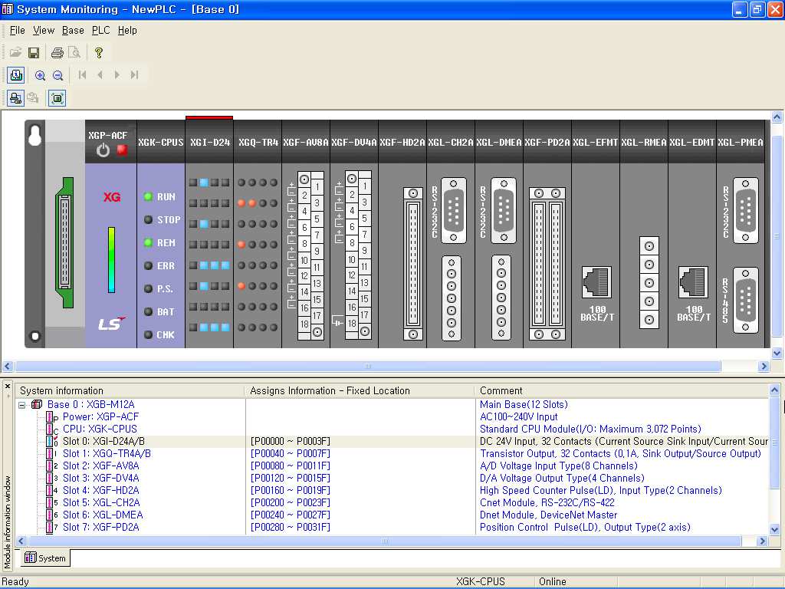Viewport: 785px width, 589px height.
Task: Click the Zoom Out magnifier icon
Action: pyautogui.click(x=57, y=76)
